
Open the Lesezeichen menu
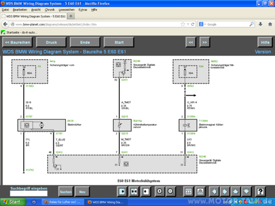67,10
